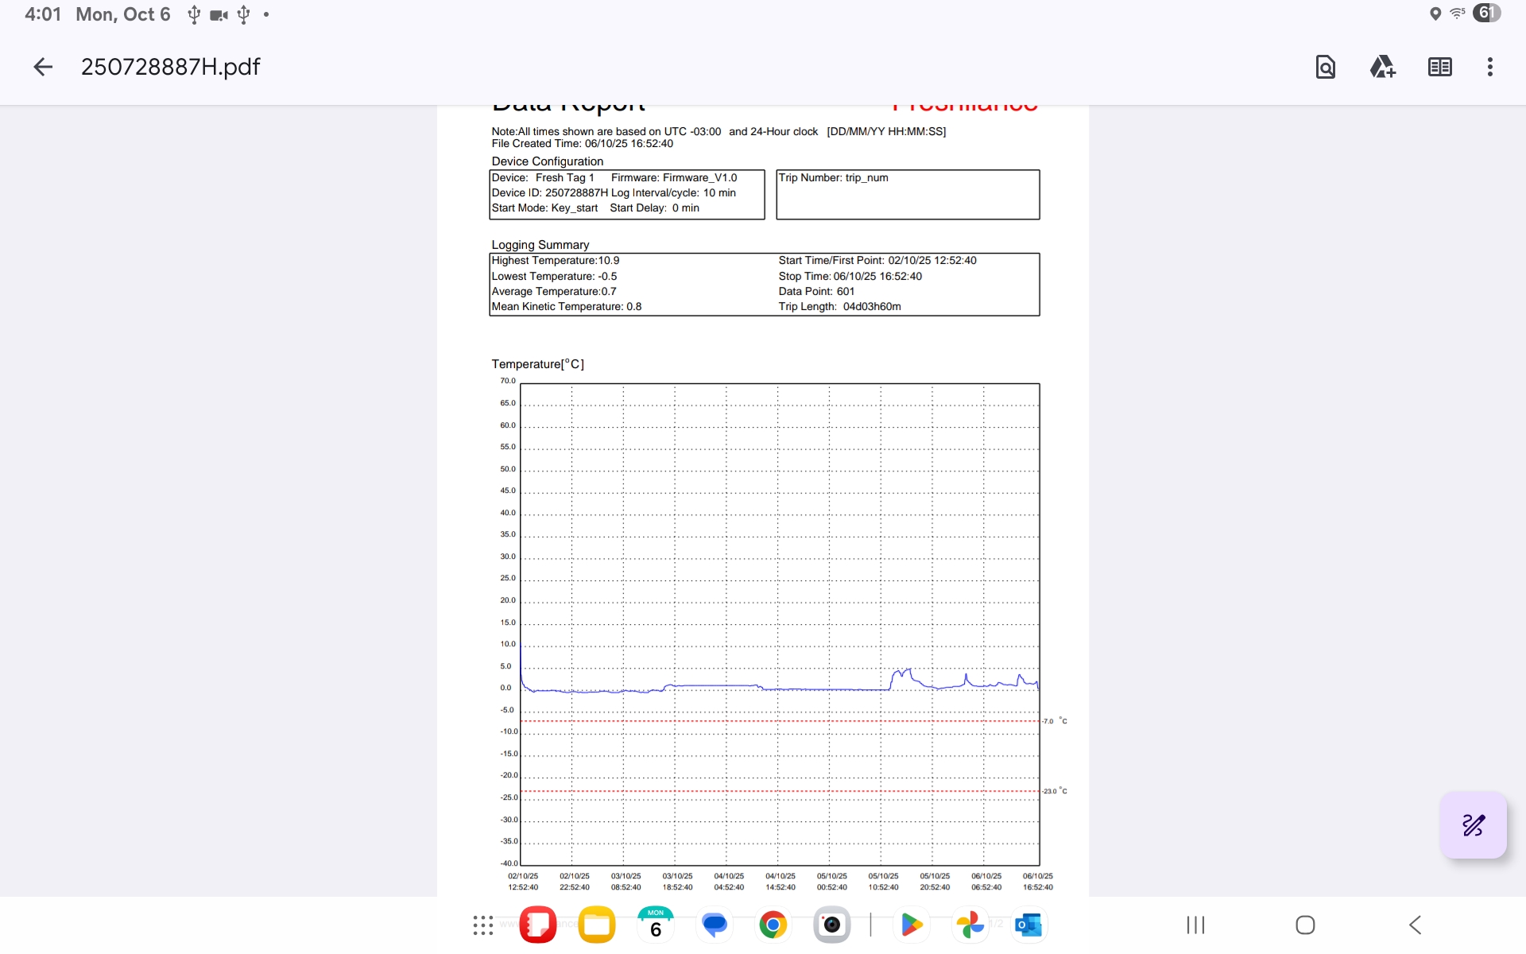The height and width of the screenshot is (954, 1526).
Task: Tap the back arrow to exit PDF
Action: 43,67
